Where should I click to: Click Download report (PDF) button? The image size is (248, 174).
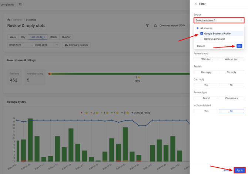pos(170,26)
